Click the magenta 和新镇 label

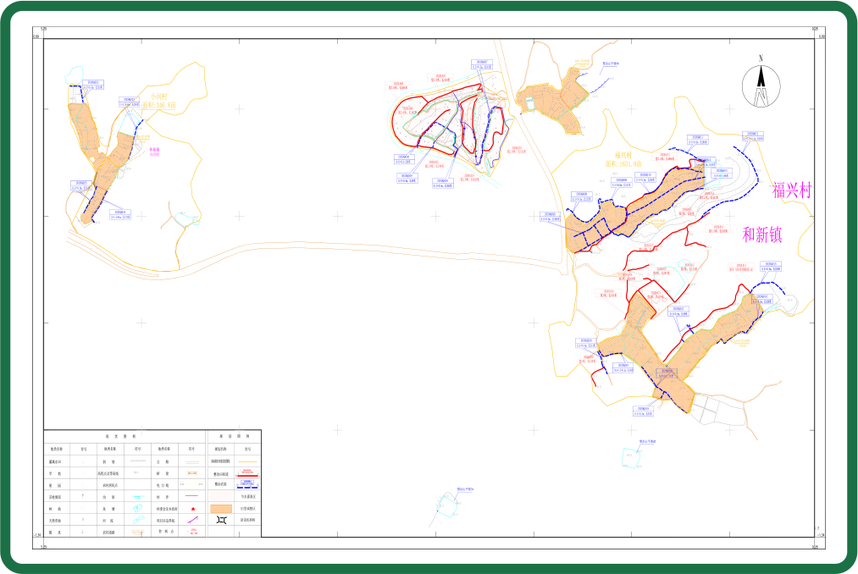click(x=763, y=235)
